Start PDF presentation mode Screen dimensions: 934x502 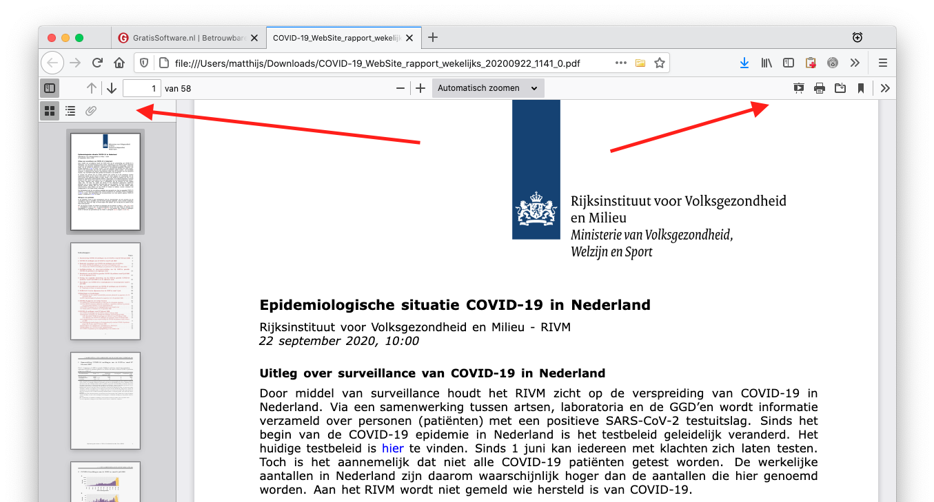tap(799, 88)
